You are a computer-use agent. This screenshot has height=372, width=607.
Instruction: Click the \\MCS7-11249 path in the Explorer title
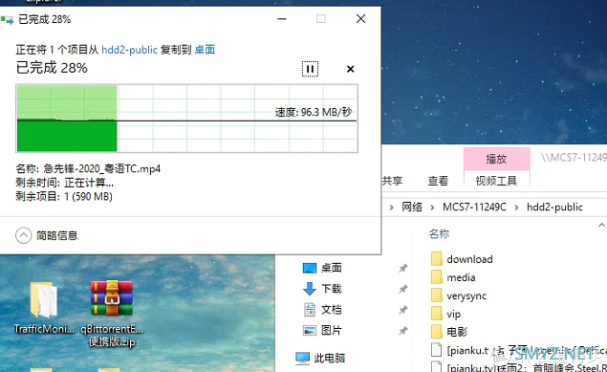tap(574, 158)
